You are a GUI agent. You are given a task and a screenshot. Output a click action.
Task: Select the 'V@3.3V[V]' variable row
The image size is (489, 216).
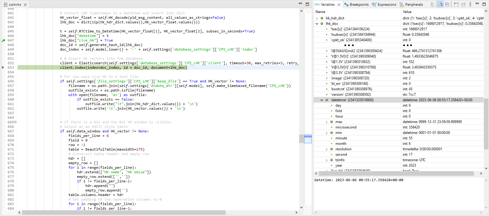point(399,67)
